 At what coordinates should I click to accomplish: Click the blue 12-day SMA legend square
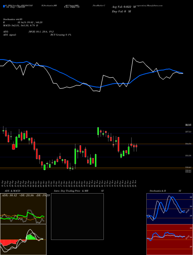click(x=4, y=6)
